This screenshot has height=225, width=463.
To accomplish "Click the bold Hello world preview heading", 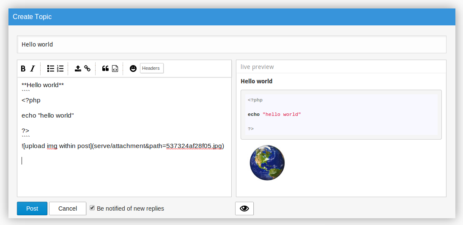I will [257, 81].
